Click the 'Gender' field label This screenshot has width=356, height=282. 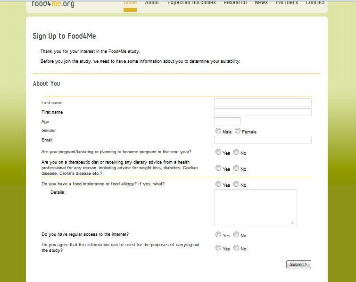[49, 131]
